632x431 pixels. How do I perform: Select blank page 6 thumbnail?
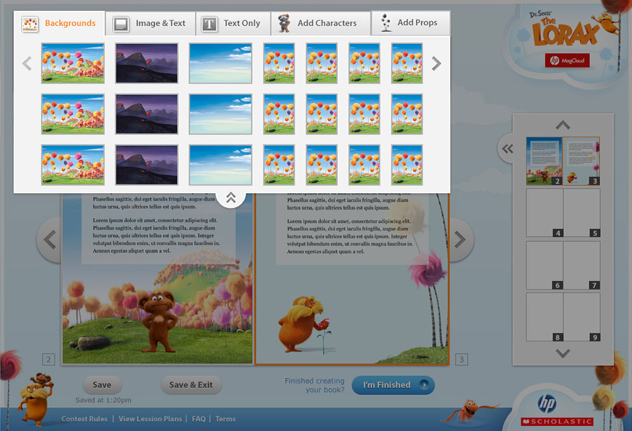click(x=545, y=265)
